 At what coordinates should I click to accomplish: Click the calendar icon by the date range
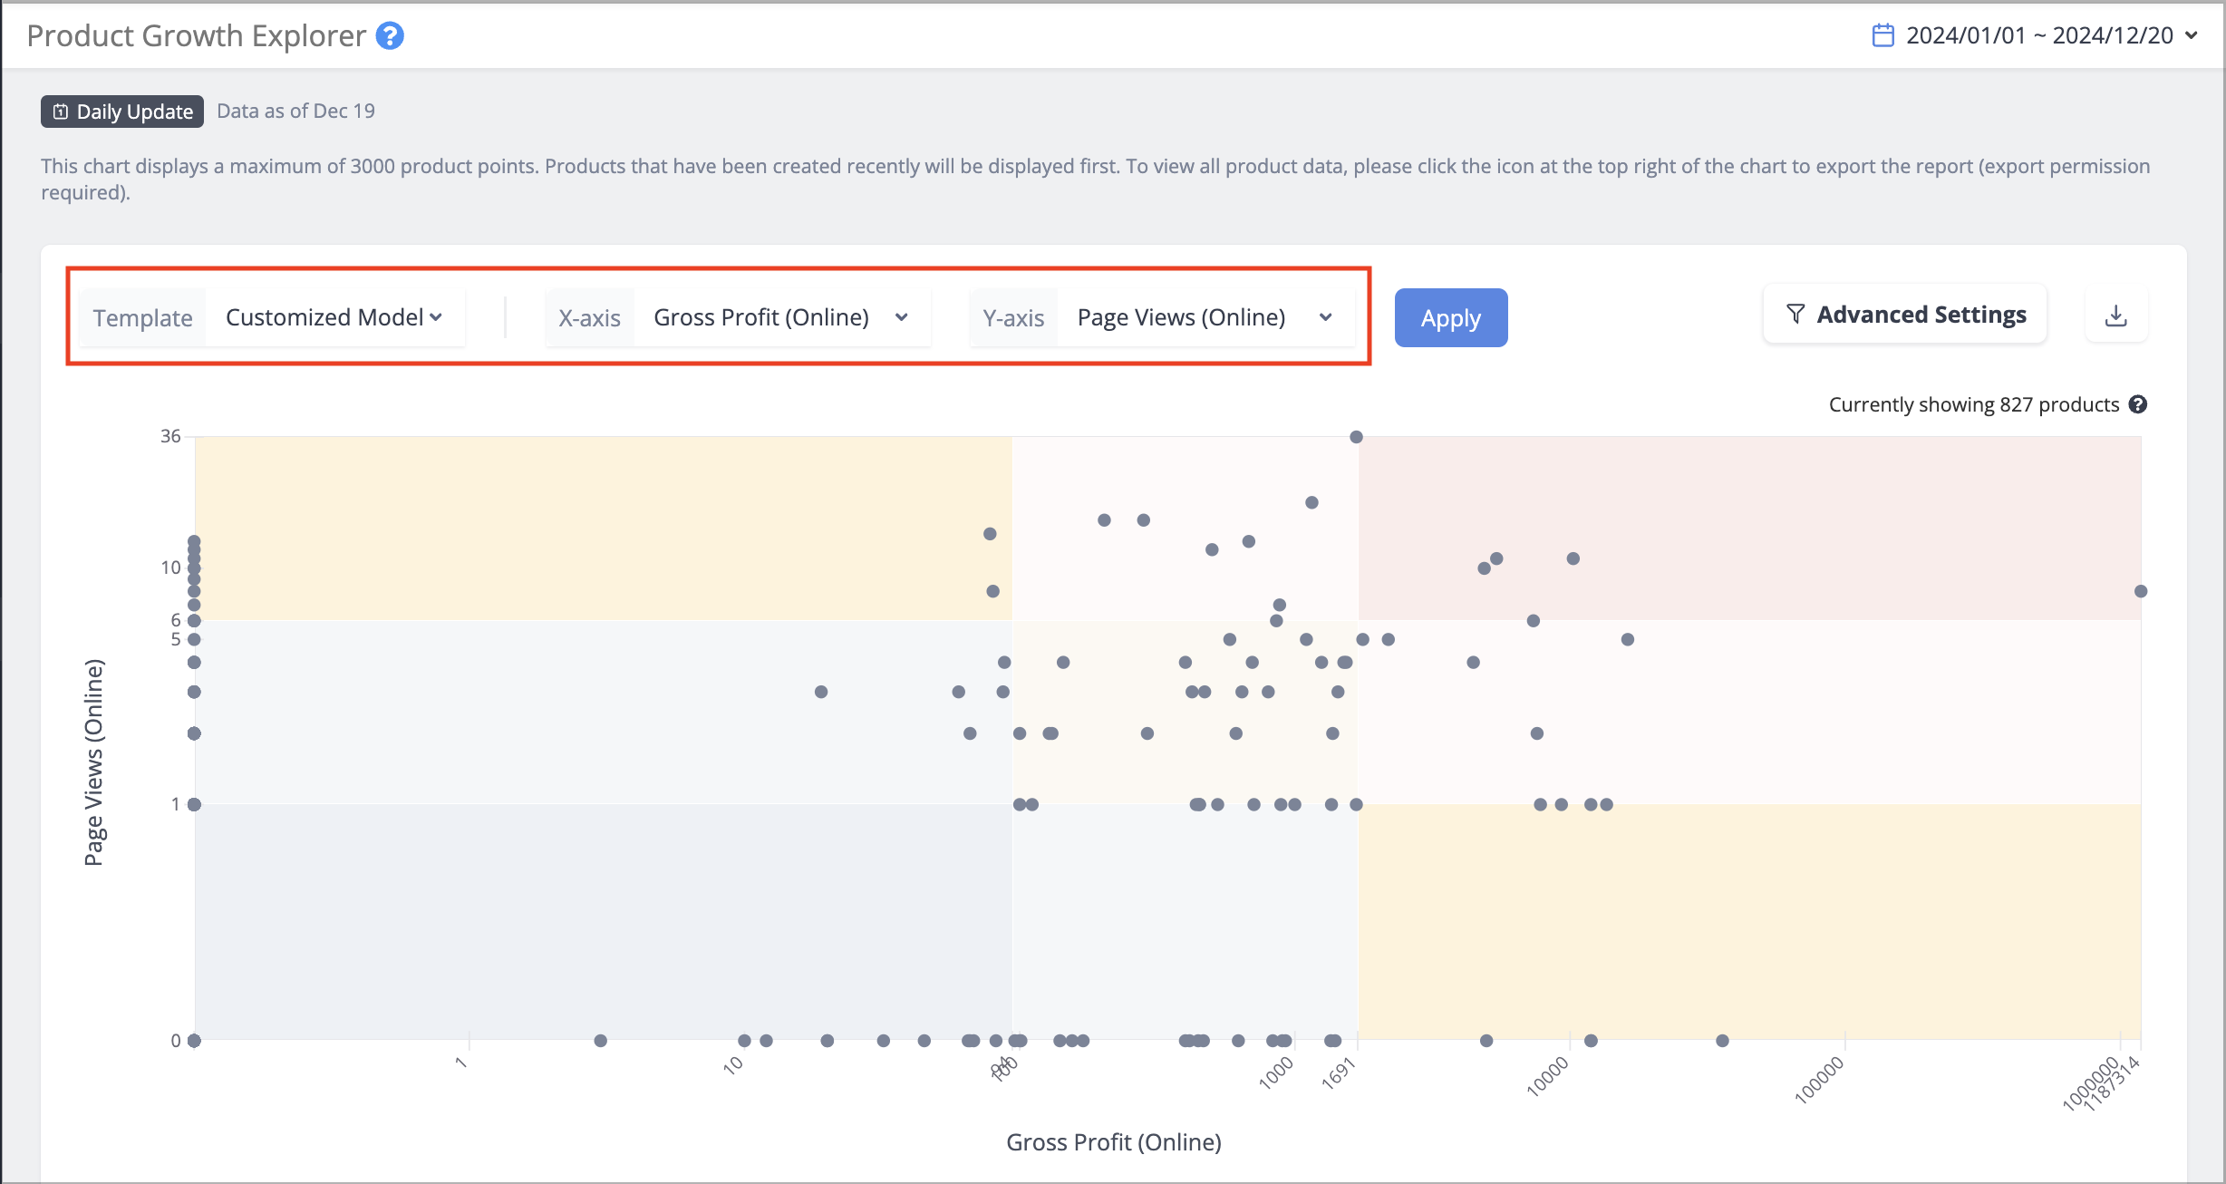coord(1882,35)
